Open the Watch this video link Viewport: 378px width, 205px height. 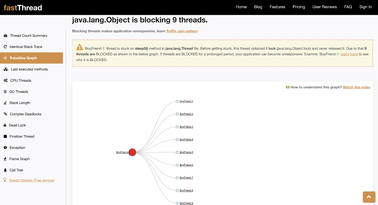(x=357, y=87)
